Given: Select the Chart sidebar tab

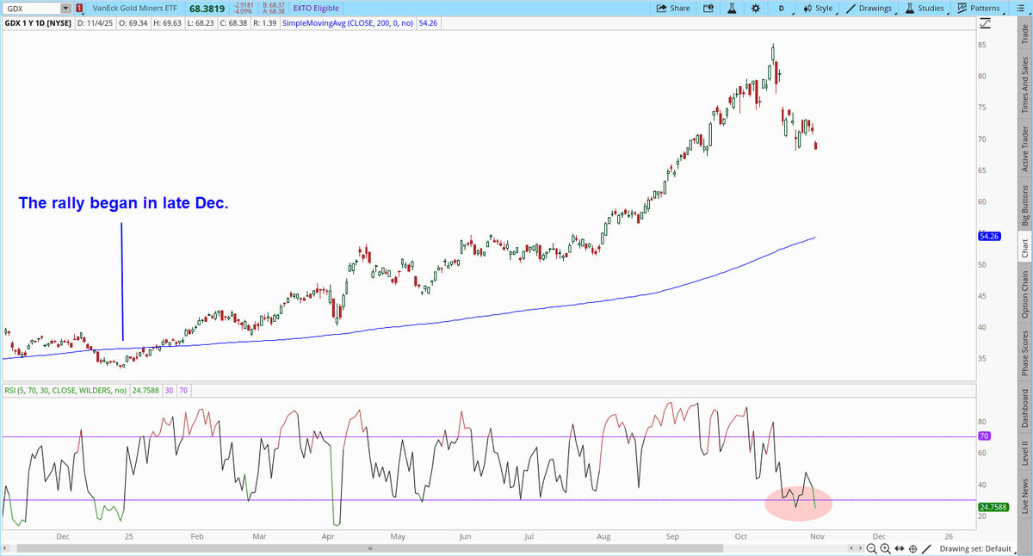Looking at the screenshot, I should tap(1024, 249).
